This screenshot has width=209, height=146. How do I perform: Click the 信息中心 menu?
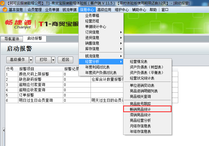click(87, 10)
